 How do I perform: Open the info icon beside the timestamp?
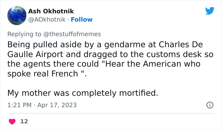[x=210, y=105]
